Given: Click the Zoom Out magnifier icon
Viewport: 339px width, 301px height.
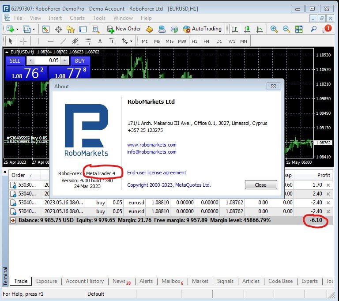Looking at the screenshot, I should tap(286, 29).
